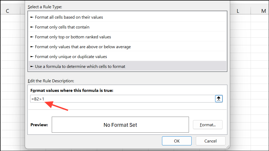This screenshot has height=151, width=269.
Task: Click the collapse dialog range selector icon
Action: [x=219, y=99]
